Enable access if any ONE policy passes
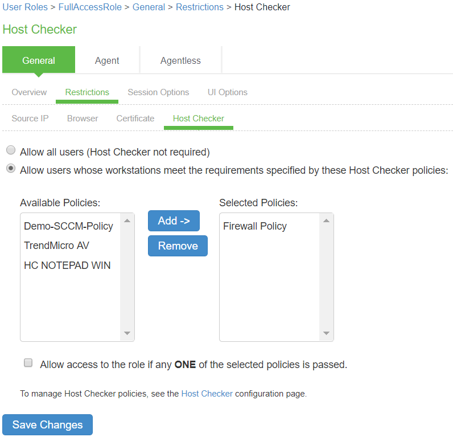The height and width of the screenshot is (437, 453). click(x=28, y=363)
